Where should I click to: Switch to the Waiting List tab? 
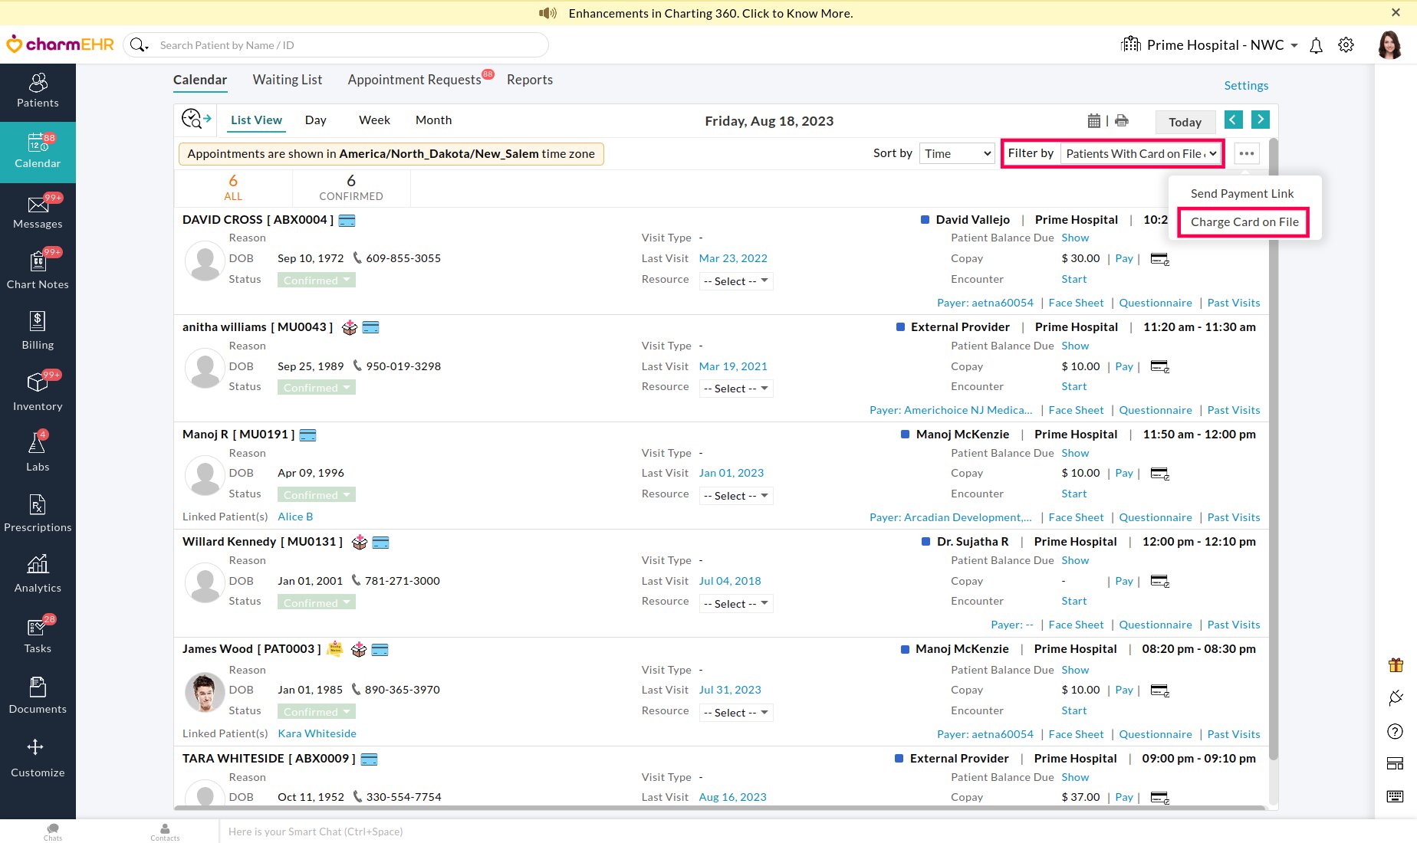[x=288, y=80]
